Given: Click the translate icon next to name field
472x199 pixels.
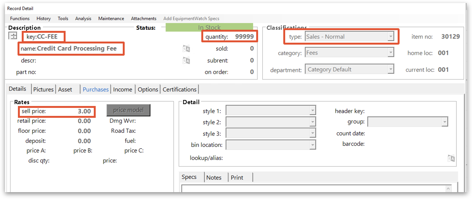Looking at the screenshot, I should pyautogui.click(x=186, y=48).
